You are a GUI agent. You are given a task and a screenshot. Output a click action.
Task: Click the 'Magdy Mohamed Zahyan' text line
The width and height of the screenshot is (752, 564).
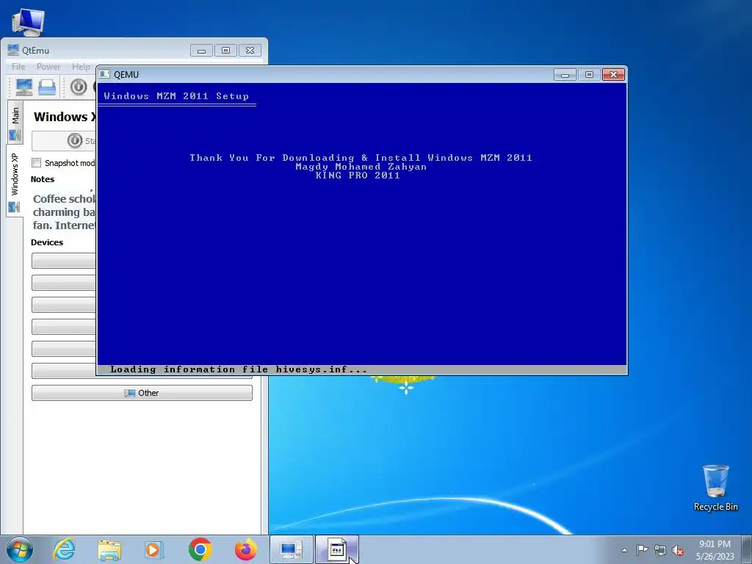361,167
